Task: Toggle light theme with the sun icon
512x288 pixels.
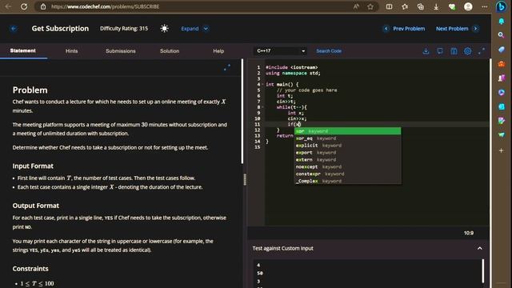Action: (x=165, y=29)
